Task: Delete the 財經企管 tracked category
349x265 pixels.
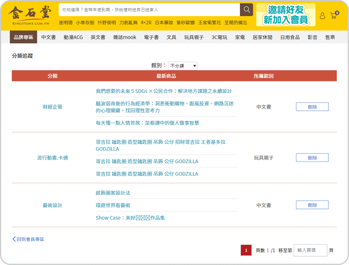Action: (x=312, y=107)
